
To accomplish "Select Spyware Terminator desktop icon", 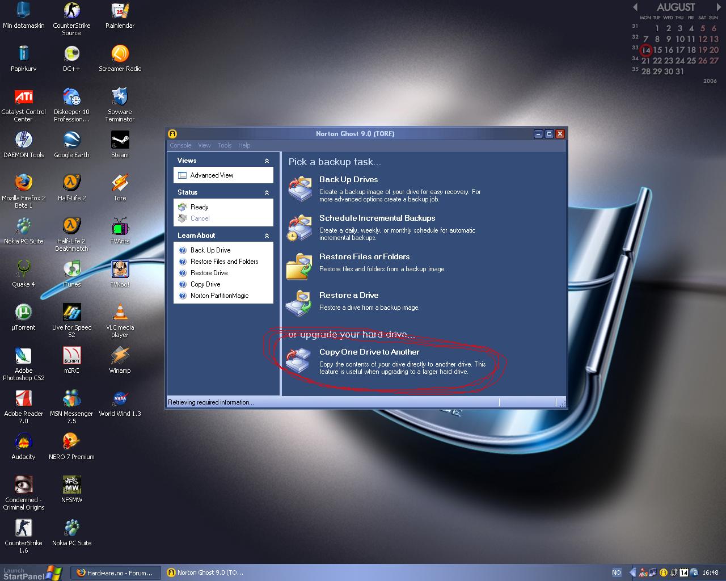I will pyautogui.click(x=120, y=105).
